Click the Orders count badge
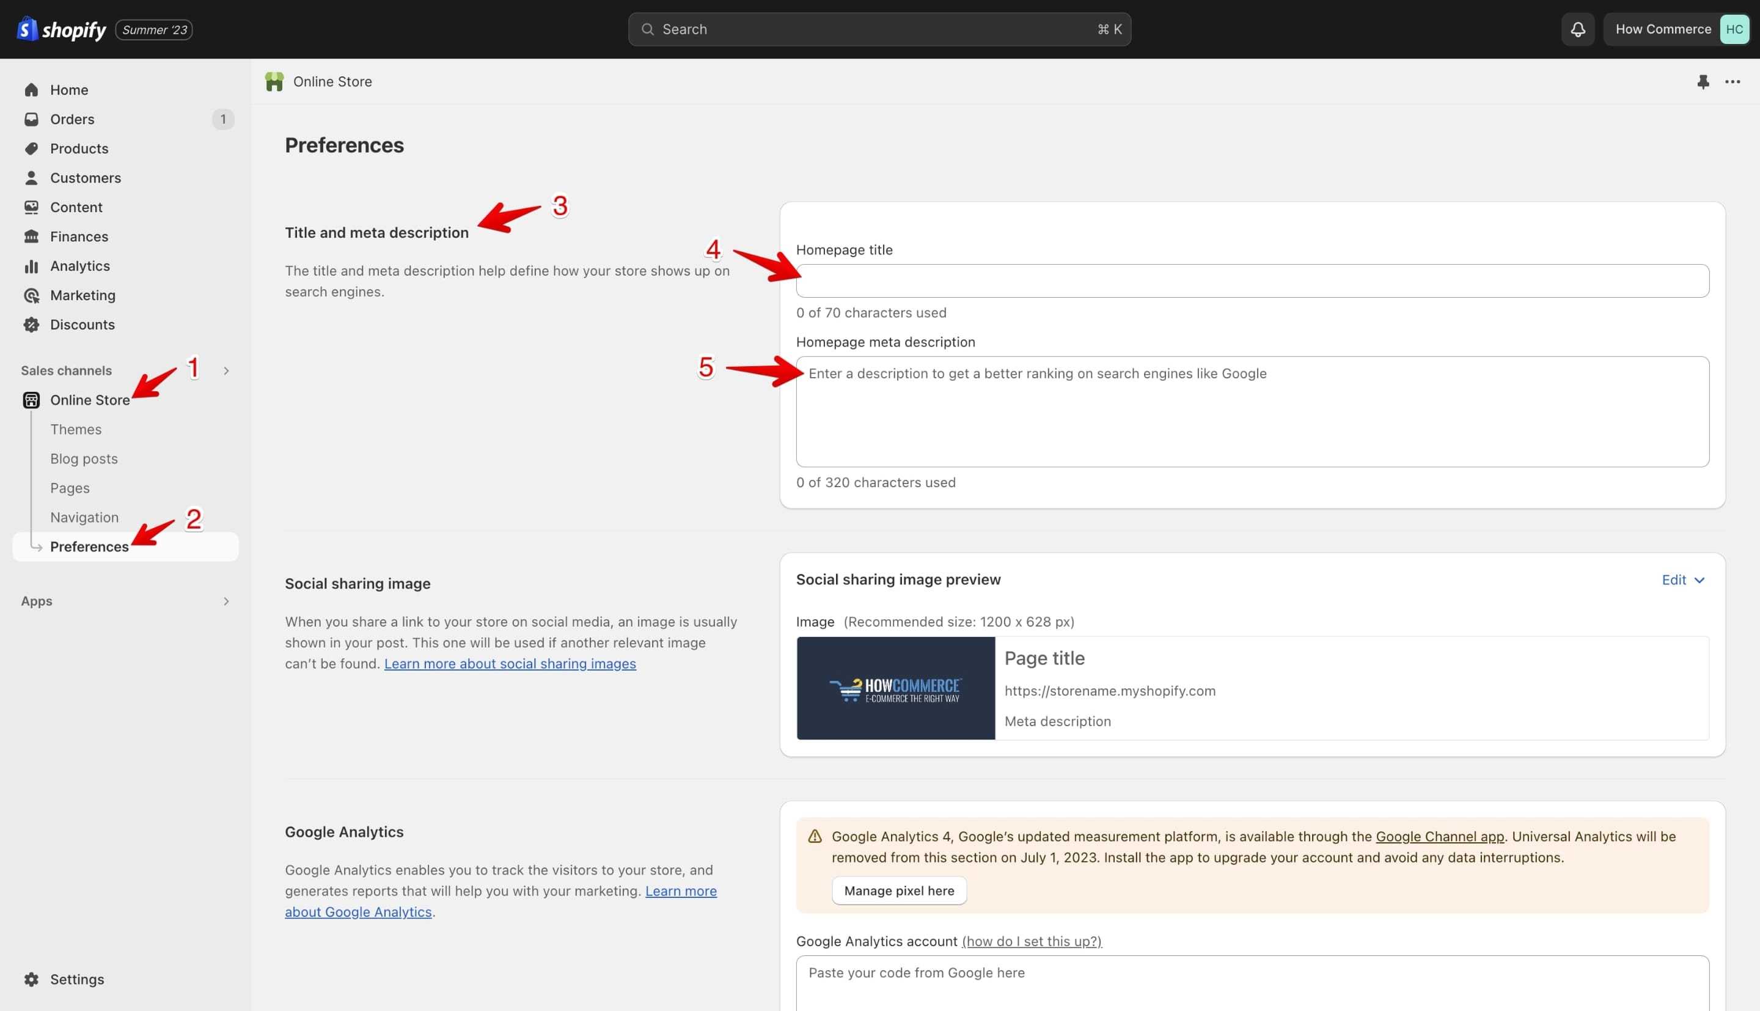 tap(223, 119)
